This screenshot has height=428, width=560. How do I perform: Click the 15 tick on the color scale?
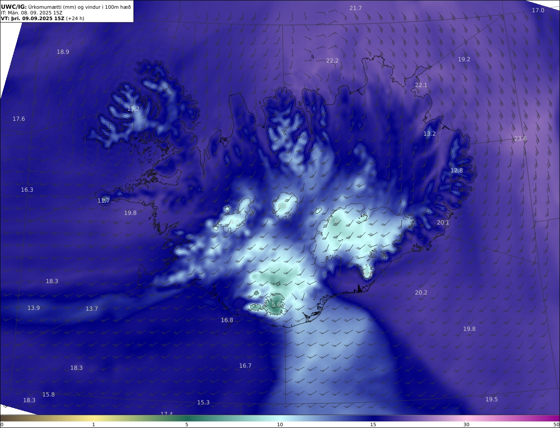pyautogui.click(x=373, y=424)
